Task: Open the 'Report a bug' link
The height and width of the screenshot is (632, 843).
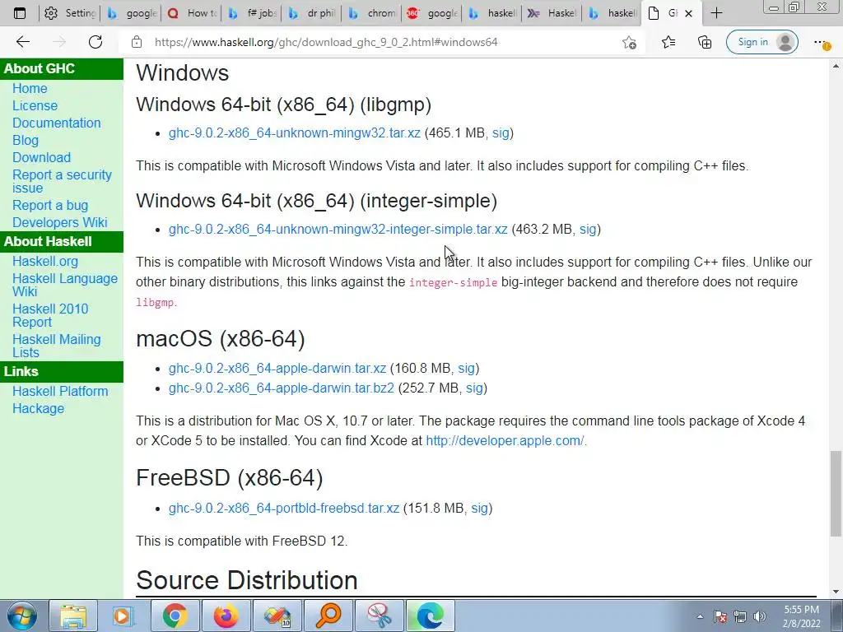Action: click(x=50, y=205)
